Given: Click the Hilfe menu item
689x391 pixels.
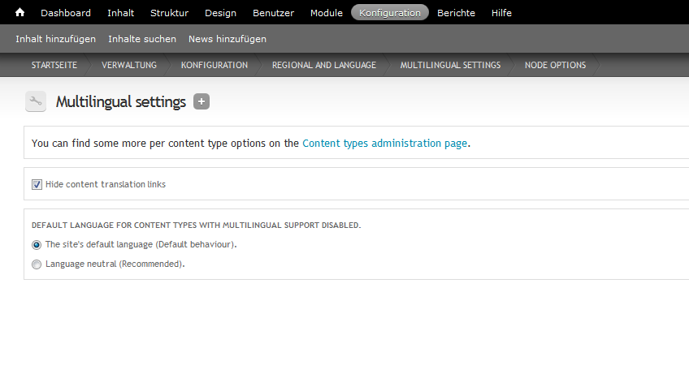Looking at the screenshot, I should 501,13.
